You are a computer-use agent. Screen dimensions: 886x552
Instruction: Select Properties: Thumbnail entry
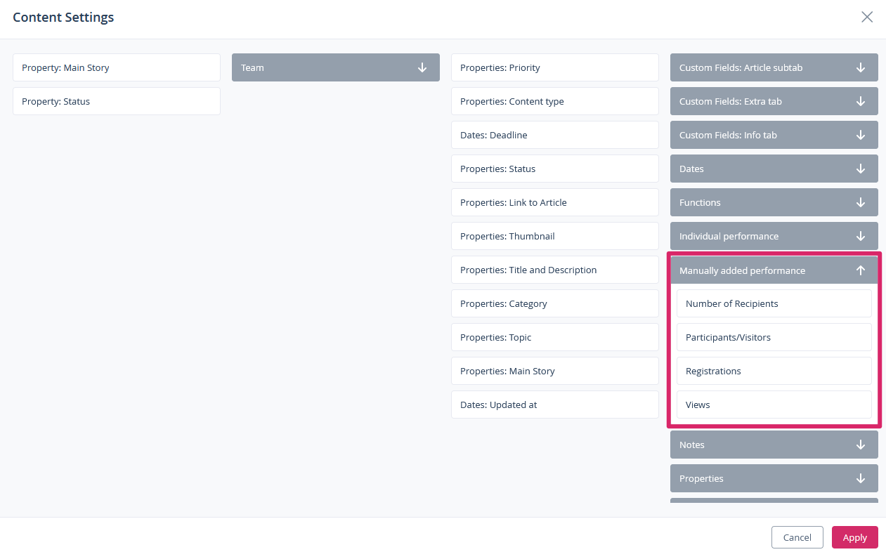(554, 236)
